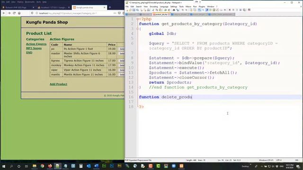Collapse the function fold marker on line 3
Image resolution: width=303 pixels, height=170 pixels.
pos(138,29)
